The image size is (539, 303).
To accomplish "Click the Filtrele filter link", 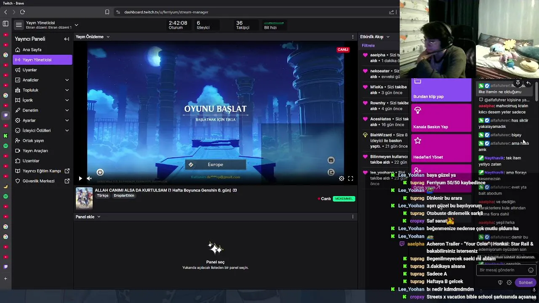I will pos(368,45).
